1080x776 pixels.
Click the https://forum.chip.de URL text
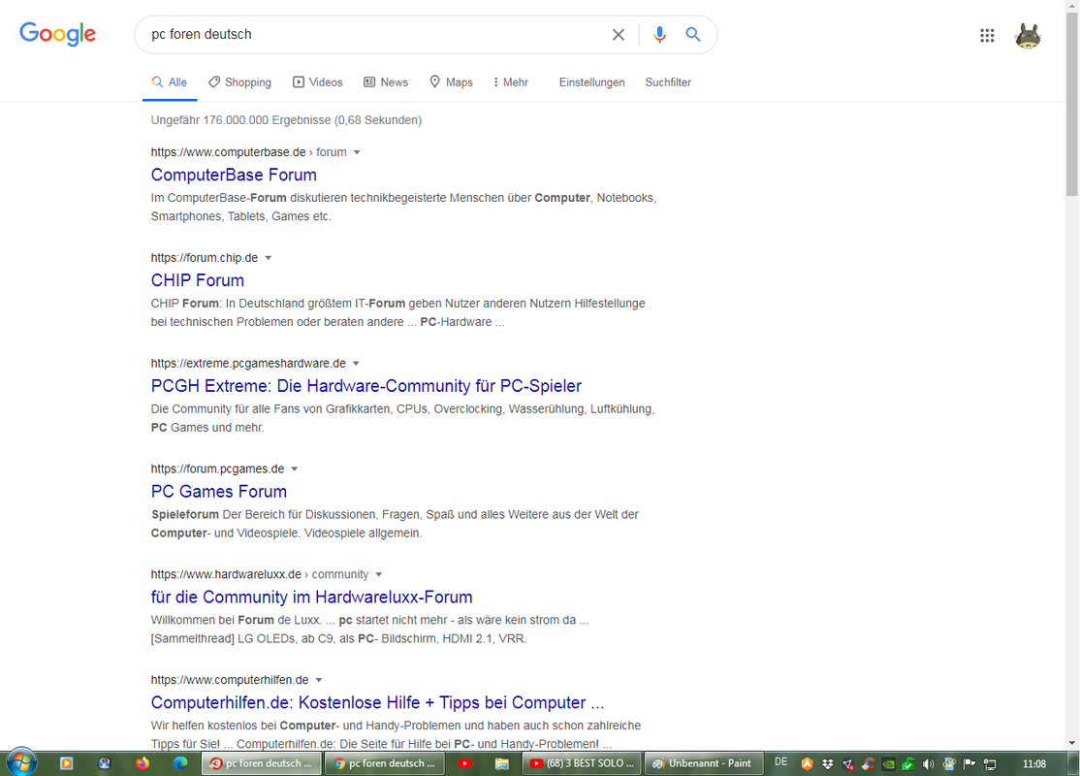204,258
